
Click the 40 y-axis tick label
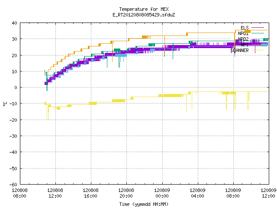point(14,23)
